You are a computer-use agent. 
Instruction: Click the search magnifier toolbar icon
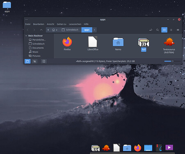[158, 30]
